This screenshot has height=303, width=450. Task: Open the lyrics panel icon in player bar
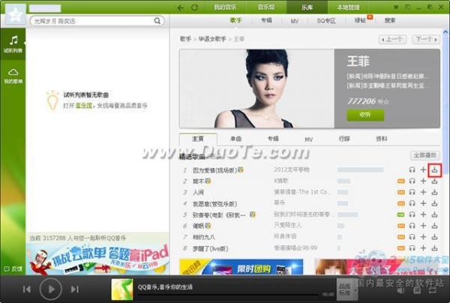pyautogui.click(x=417, y=290)
